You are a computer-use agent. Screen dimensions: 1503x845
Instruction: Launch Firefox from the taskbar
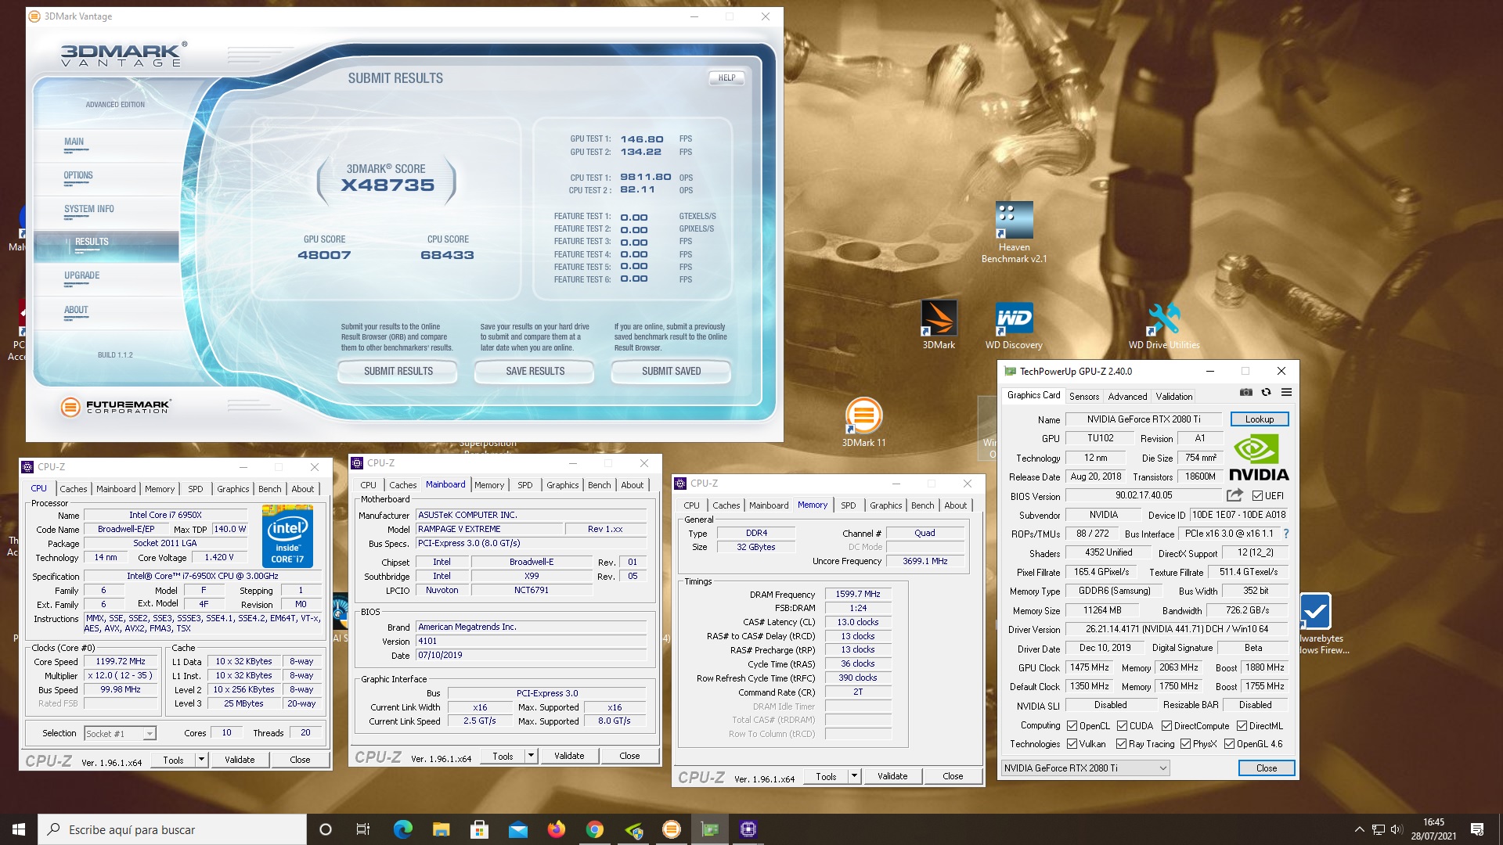pyautogui.click(x=556, y=829)
